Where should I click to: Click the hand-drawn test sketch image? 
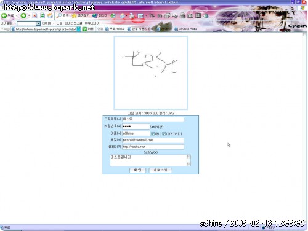coord(151,73)
